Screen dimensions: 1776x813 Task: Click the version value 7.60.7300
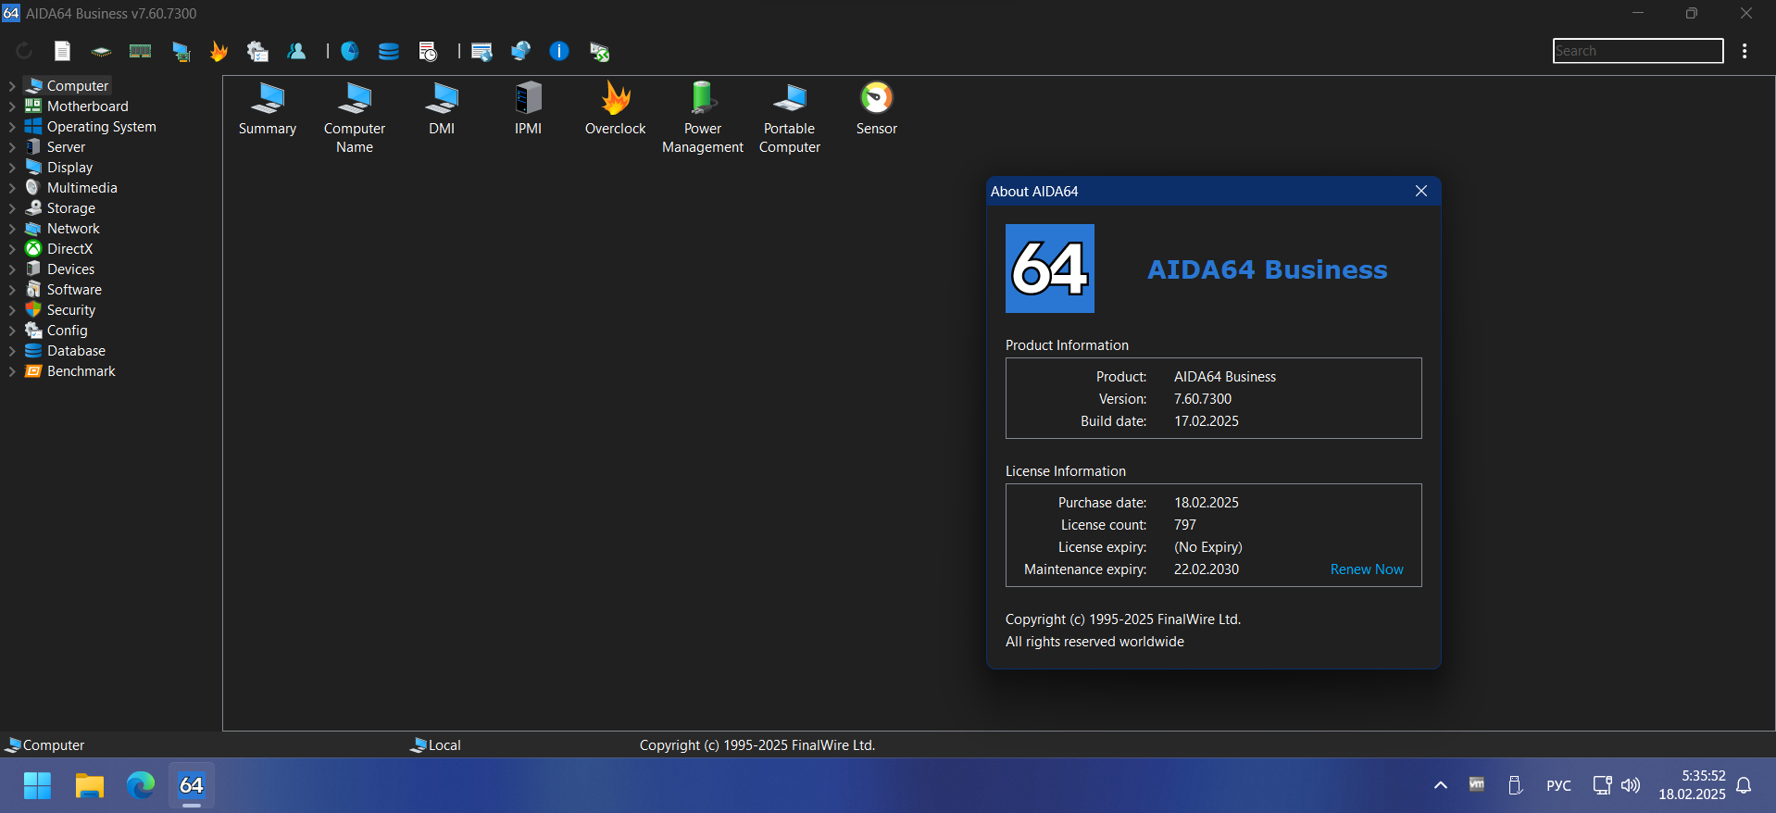click(1203, 399)
